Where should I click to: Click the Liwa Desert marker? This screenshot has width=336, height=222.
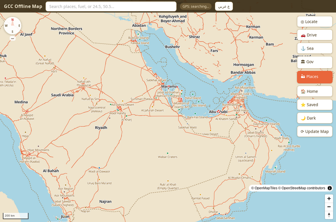210,130
